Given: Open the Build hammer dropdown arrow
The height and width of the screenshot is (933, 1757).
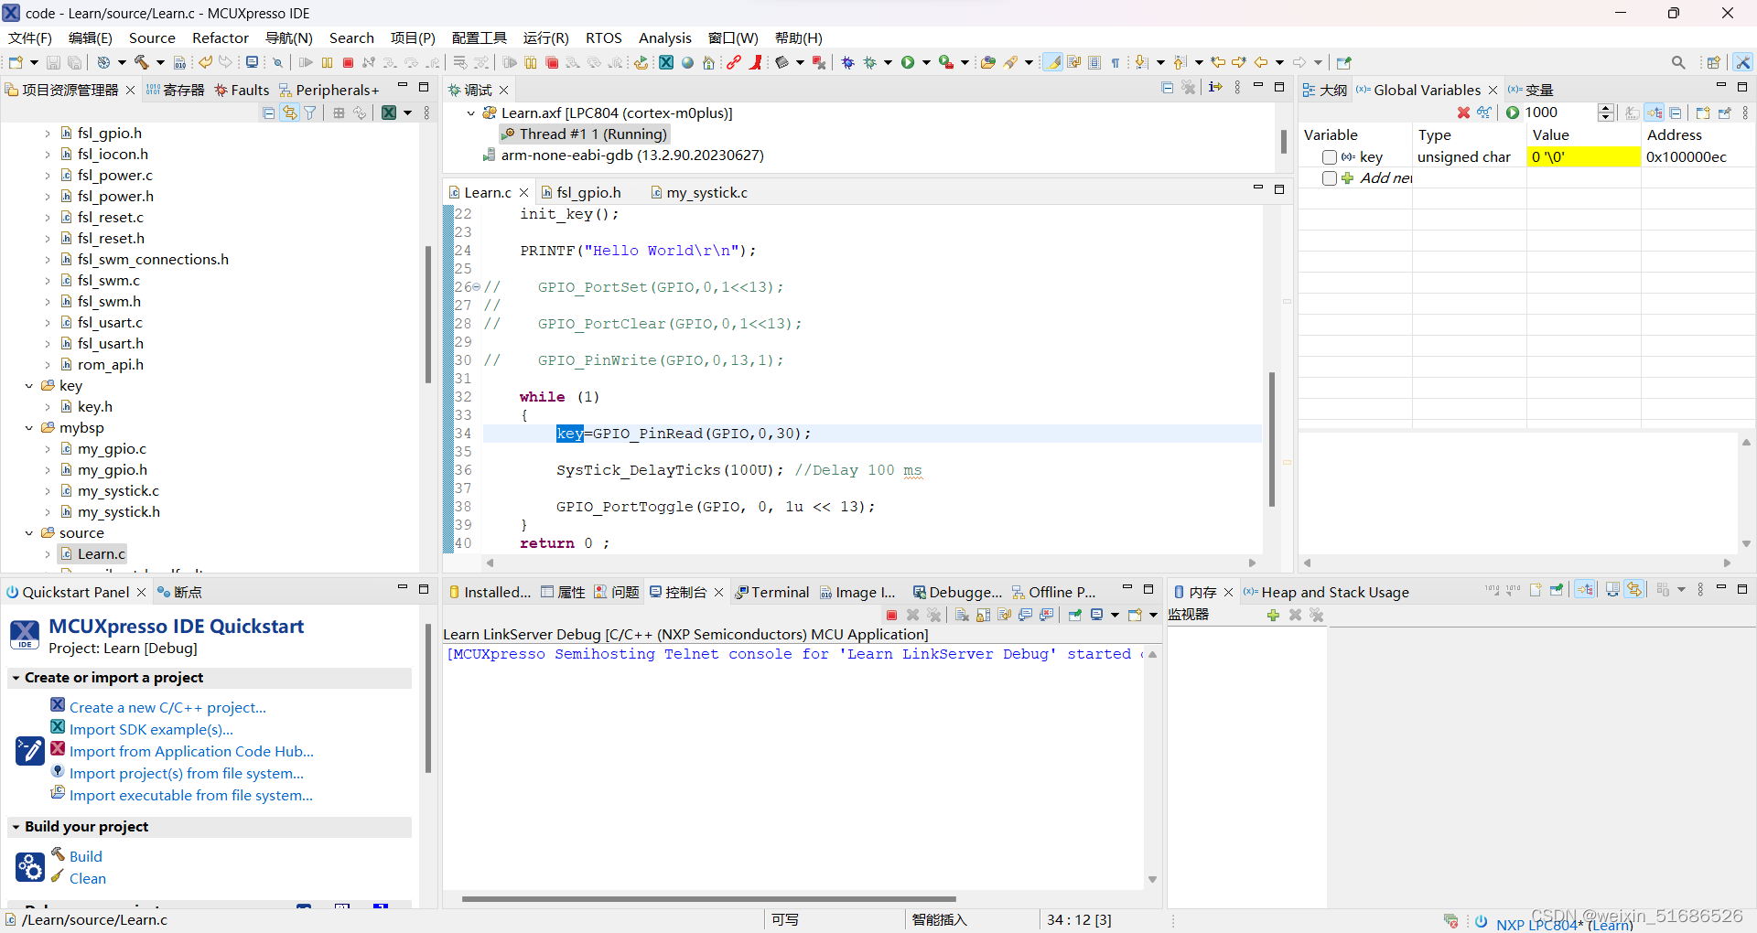Looking at the screenshot, I should 160,62.
